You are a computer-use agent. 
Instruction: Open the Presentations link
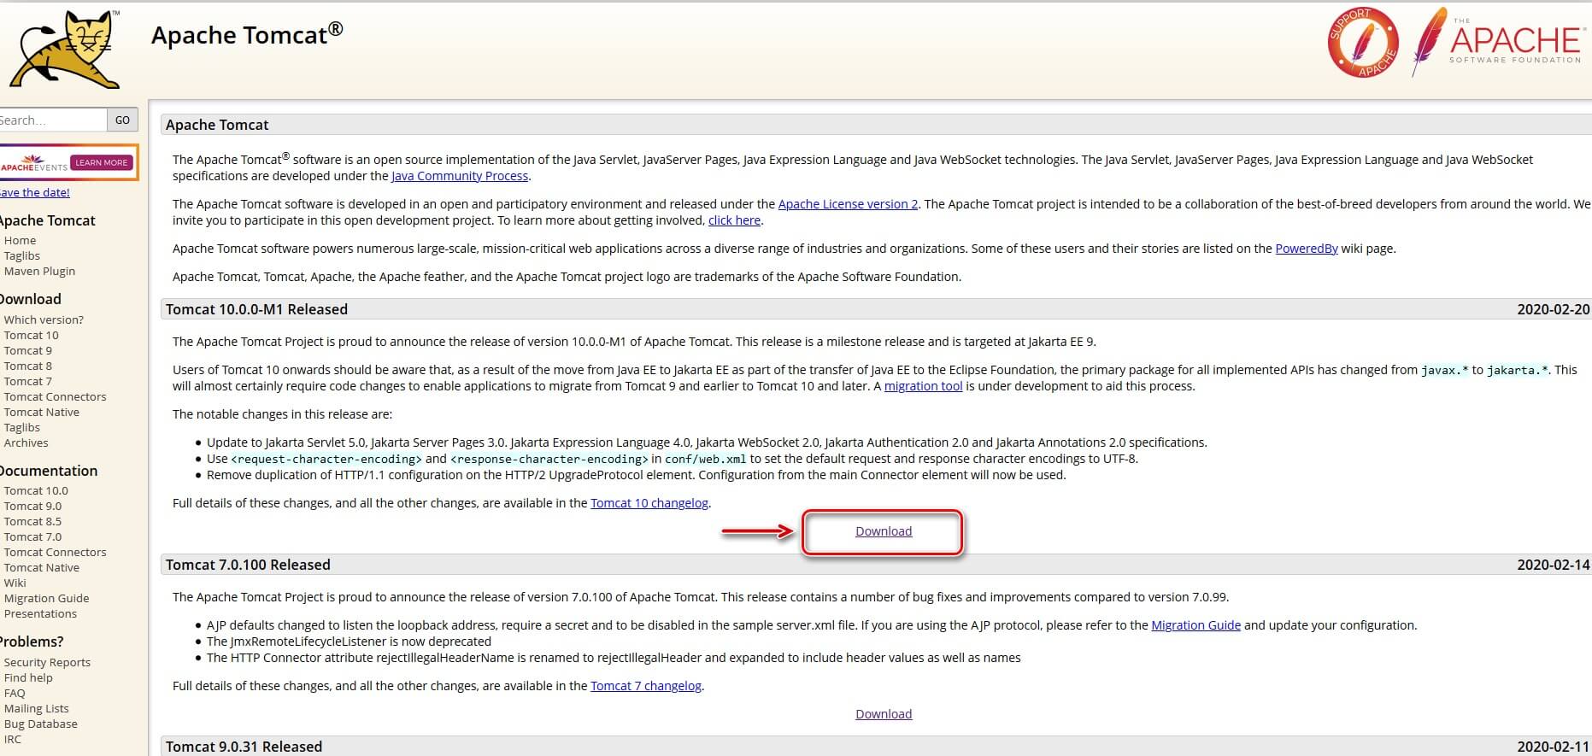[40, 613]
